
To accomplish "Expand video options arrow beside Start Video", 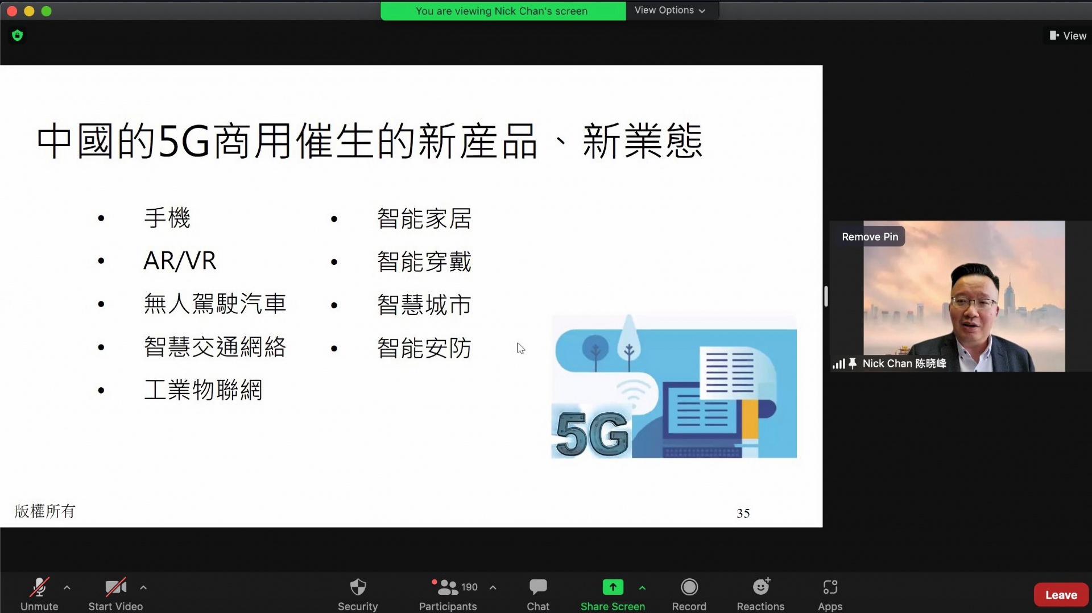I will [143, 587].
